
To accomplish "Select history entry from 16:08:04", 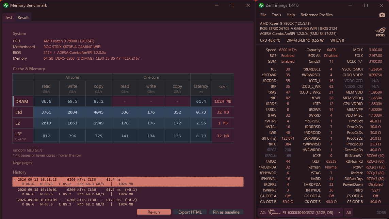I will point(128,202).
